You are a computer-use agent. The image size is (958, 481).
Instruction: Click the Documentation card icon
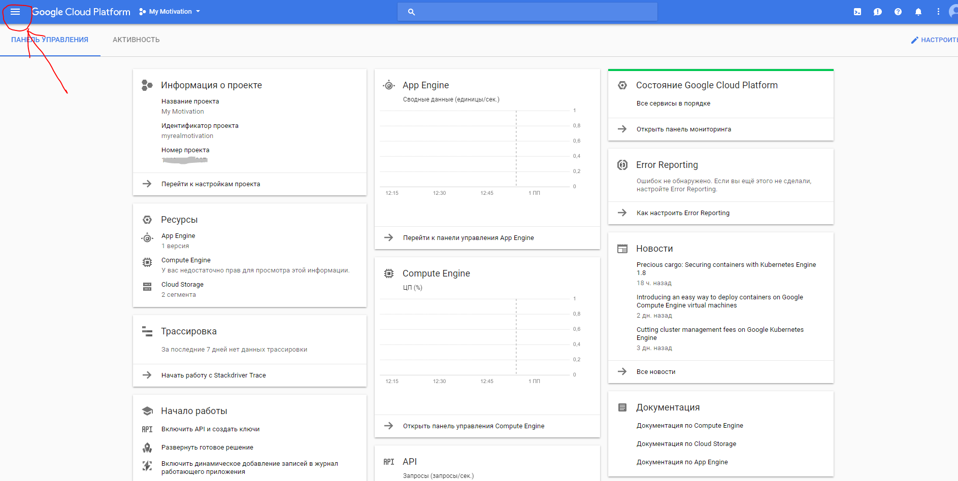click(622, 407)
